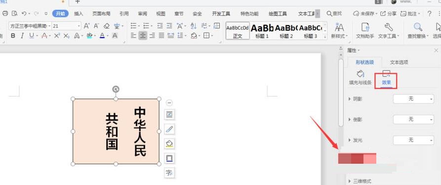441x185 pixels.
Task: Click the Unsaved (未保存) cloud button
Action: (x=365, y=13)
